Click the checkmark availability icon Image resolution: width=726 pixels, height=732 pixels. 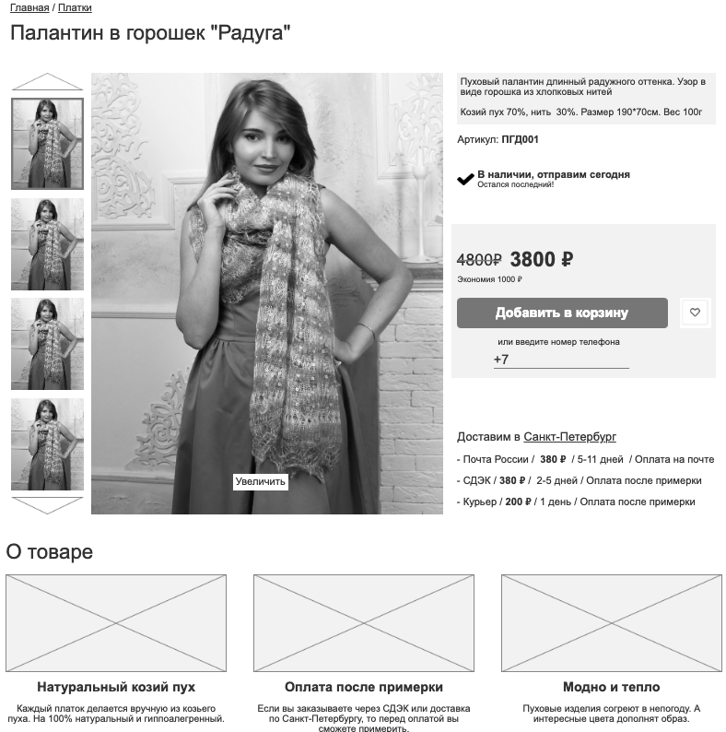coord(465,179)
